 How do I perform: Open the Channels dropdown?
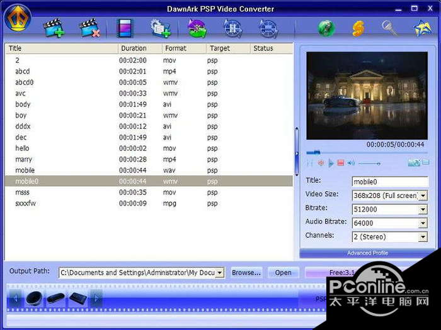(x=423, y=237)
